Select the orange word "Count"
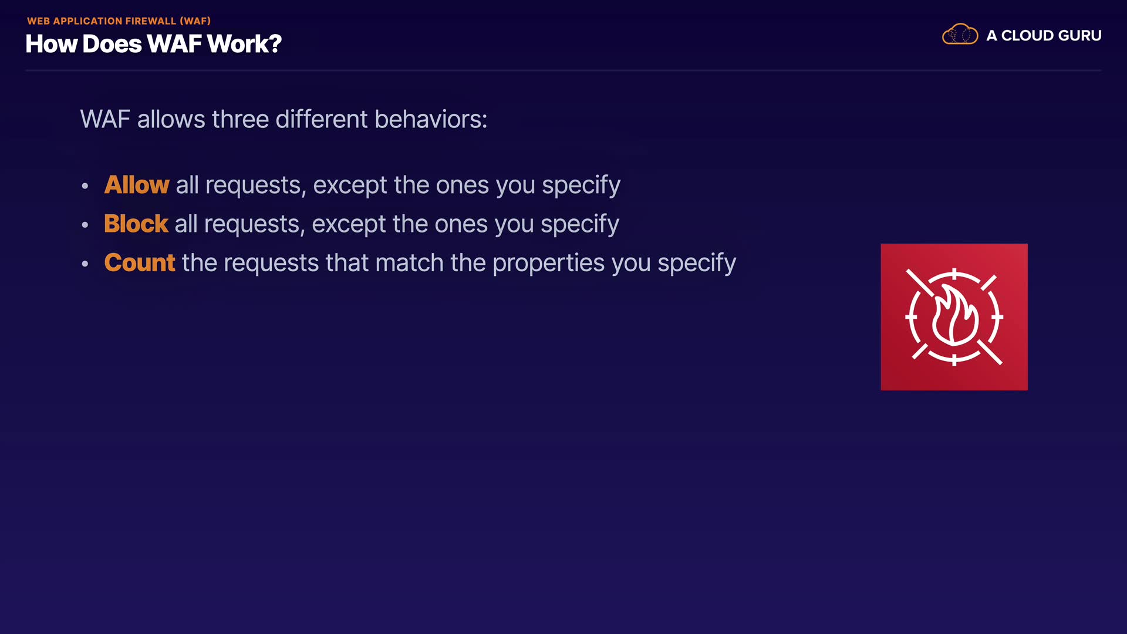 pyautogui.click(x=139, y=262)
